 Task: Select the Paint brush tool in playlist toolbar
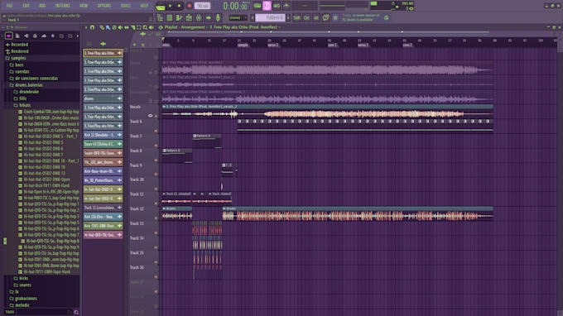tap(108, 27)
